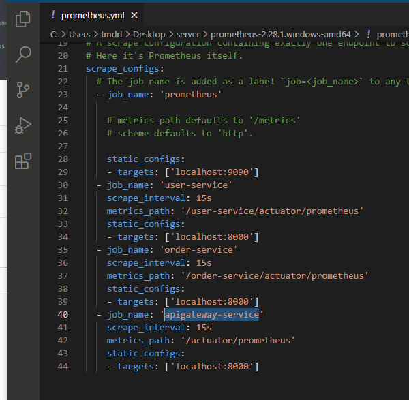Click line number 40 in the gutter
Screen dimensions: 409x400
point(63,314)
